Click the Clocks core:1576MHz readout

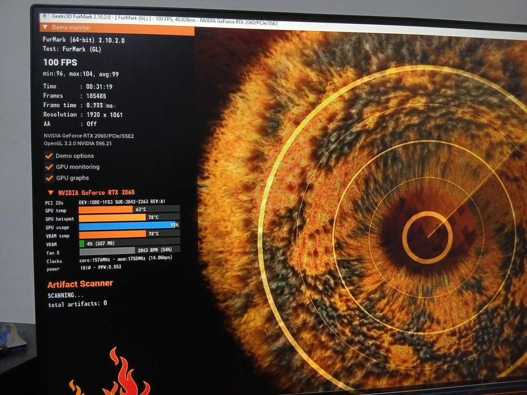(x=126, y=259)
